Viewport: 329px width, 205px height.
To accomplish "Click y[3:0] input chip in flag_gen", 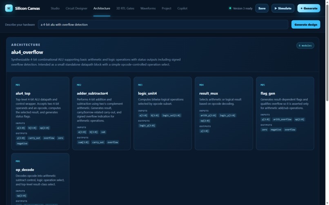I will coord(266,119).
